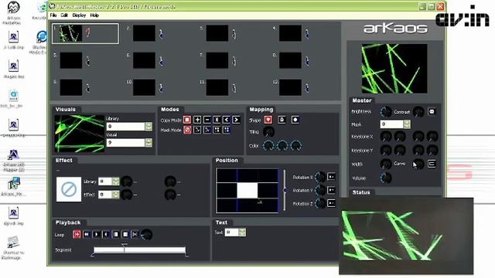The image size is (495, 278).
Task: Click the Visuals Visual number stepper arrows
Action: point(148,142)
